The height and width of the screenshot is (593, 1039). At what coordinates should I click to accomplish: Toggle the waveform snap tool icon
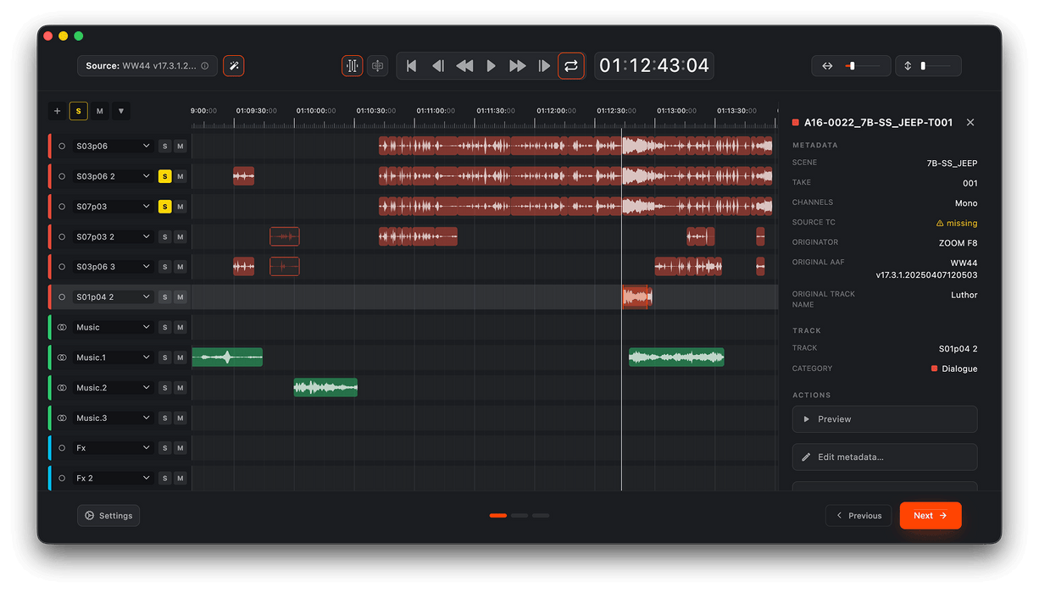pyautogui.click(x=353, y=65)
